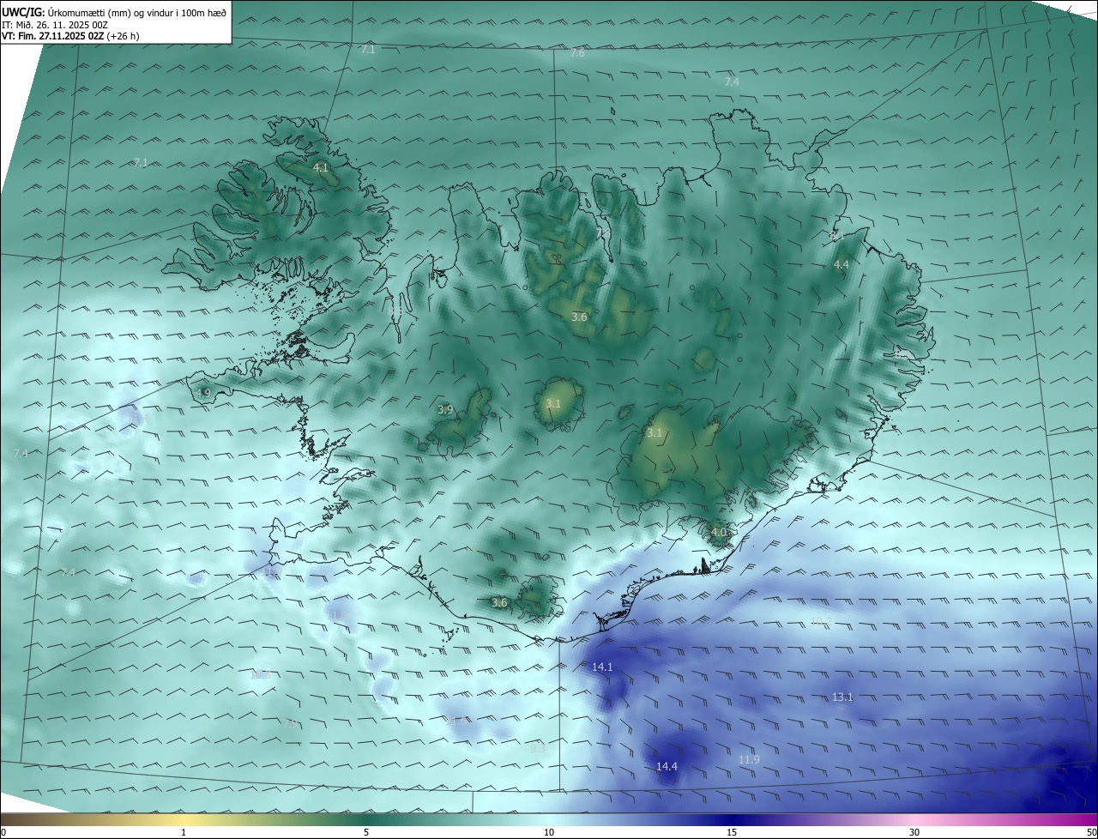The height and width of the screenshot is (839, 1098).
Task: Click the '0' tick on the colour scale
Action: pos(3,832)
